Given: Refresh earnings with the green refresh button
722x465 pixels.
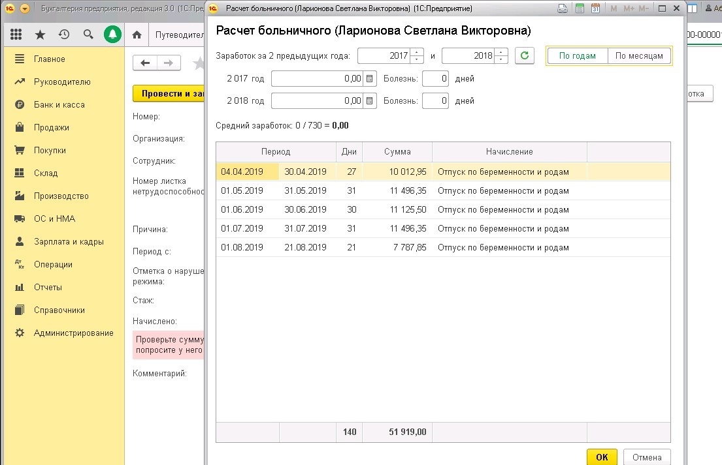Looking at the screenshot, I should pyautogui.click(x=523, y=55).
